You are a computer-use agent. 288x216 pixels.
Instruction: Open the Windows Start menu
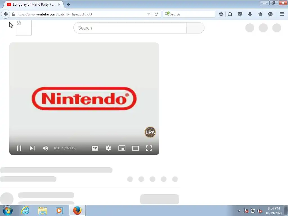point(8,210)
